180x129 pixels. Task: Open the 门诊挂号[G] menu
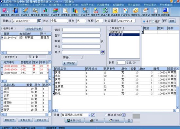click(x=8, y=5)
